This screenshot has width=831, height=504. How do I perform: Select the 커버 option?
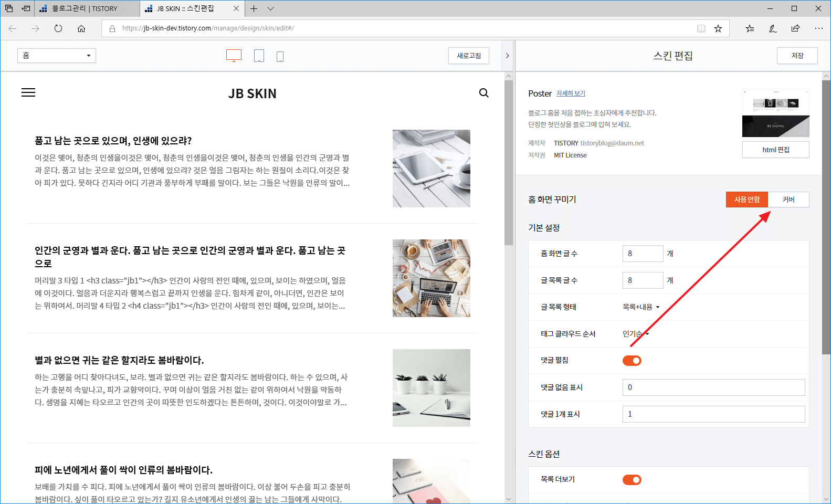tap(788, 199)
